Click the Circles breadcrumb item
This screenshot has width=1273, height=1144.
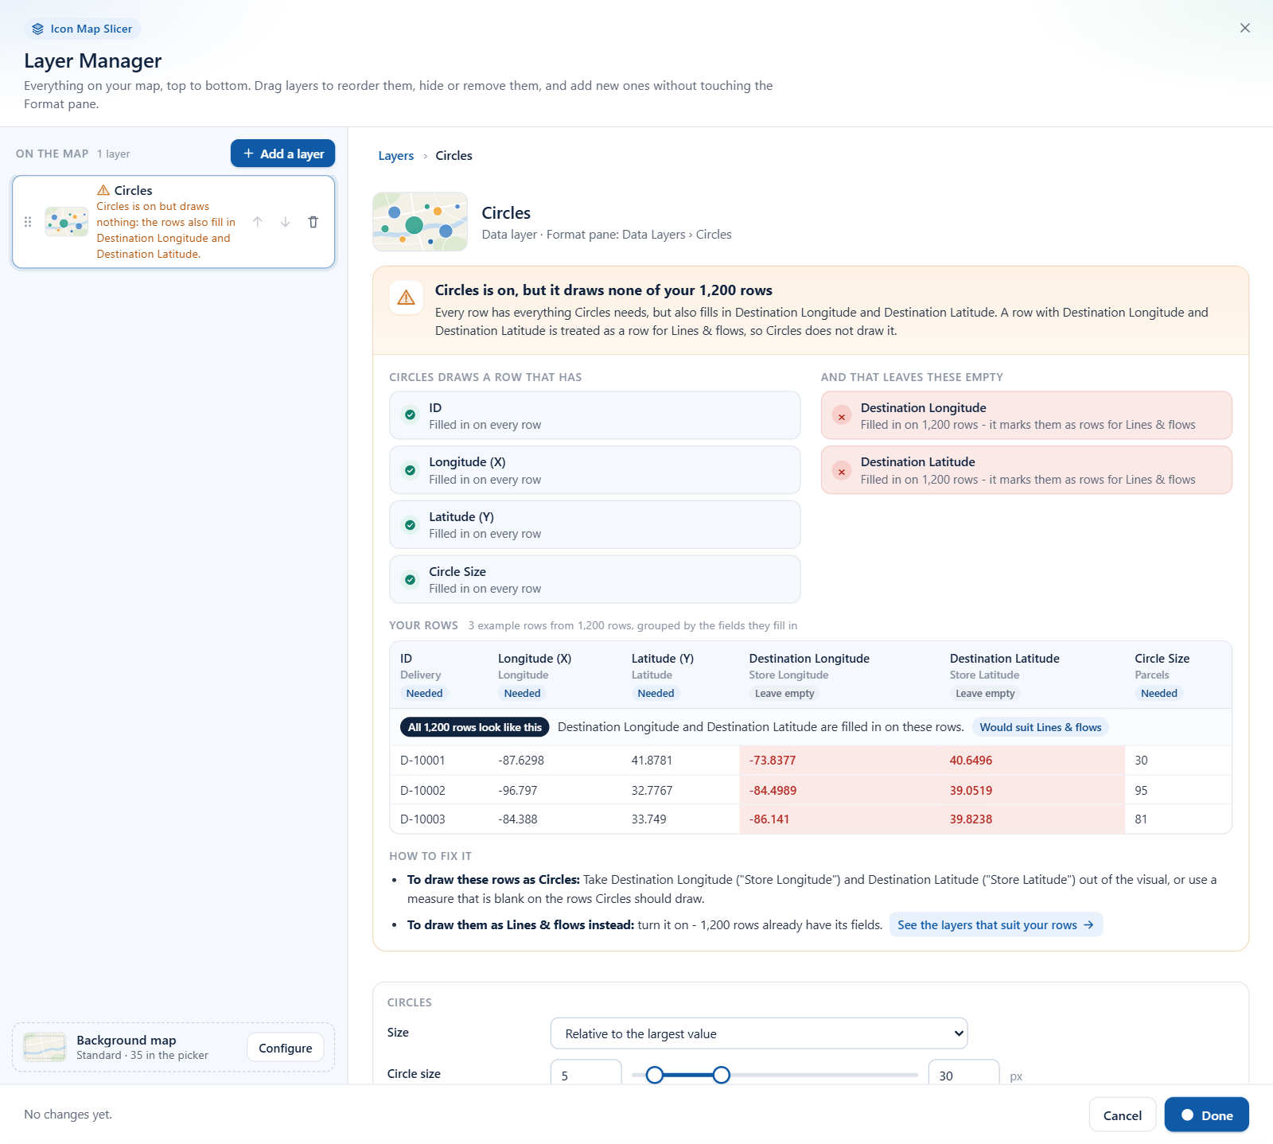click(454, 156)
